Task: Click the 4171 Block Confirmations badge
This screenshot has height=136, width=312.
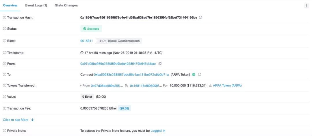Action: tap(119, 41)
